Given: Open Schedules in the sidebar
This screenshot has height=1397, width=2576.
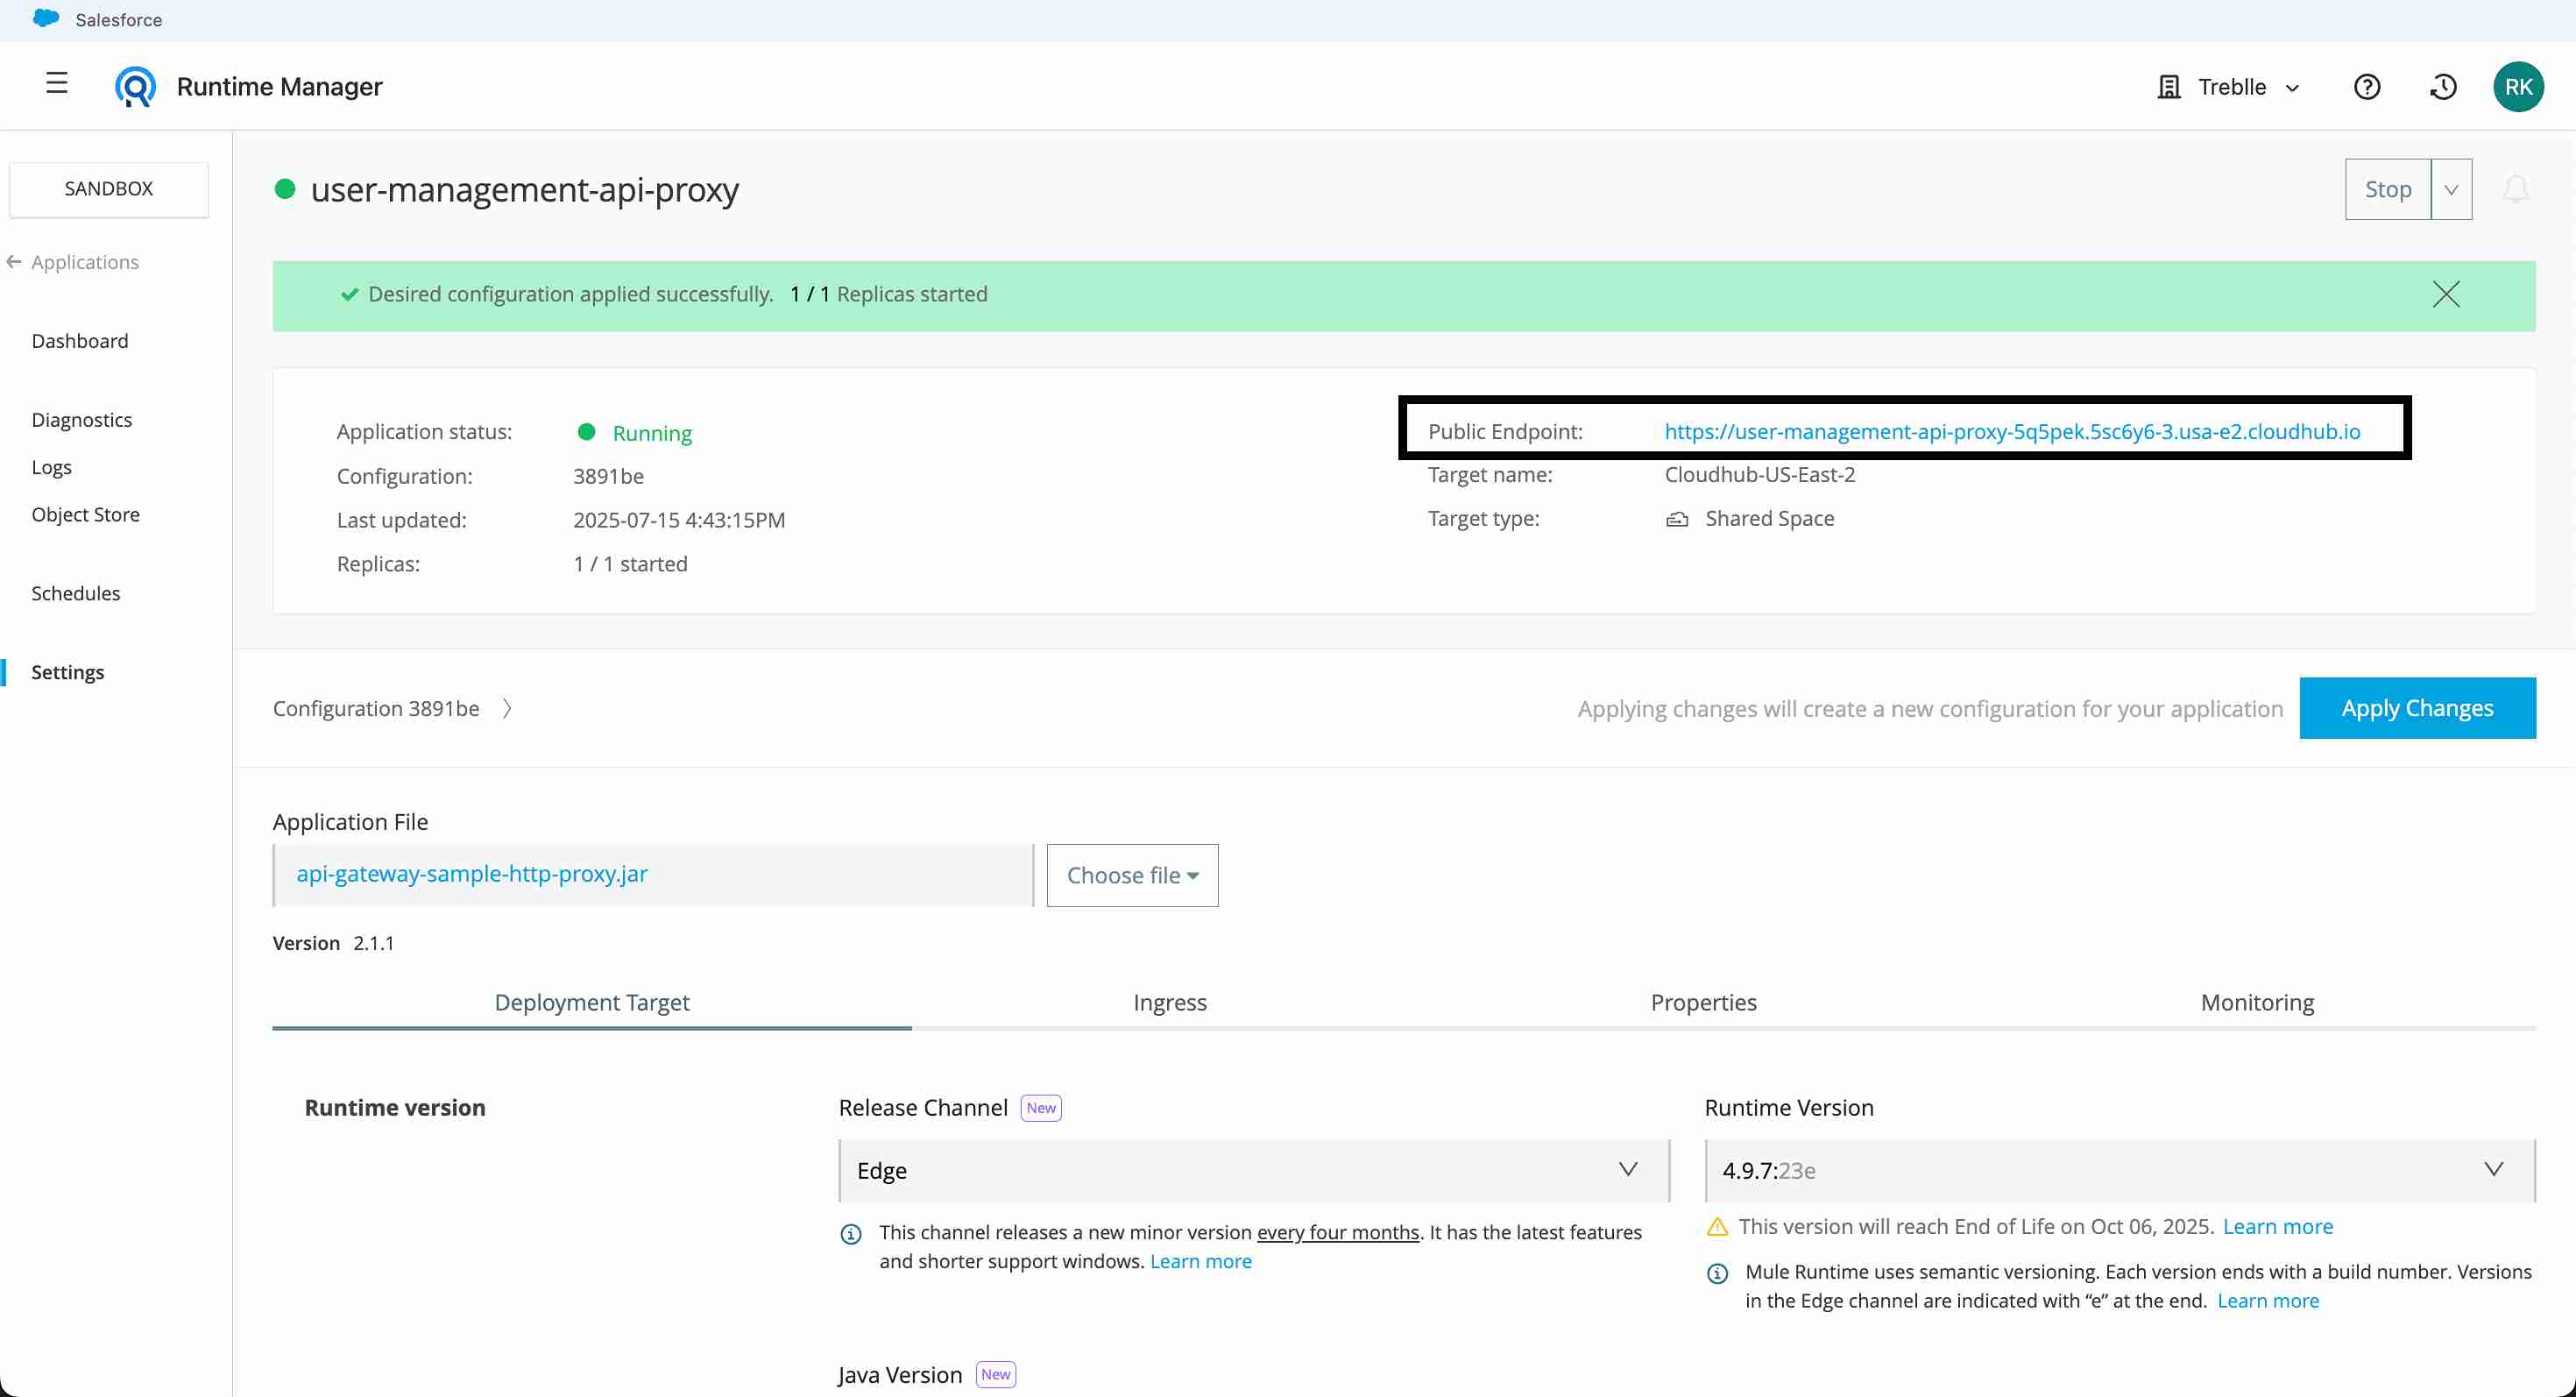Looking at the screenshot, I should 76,593.
